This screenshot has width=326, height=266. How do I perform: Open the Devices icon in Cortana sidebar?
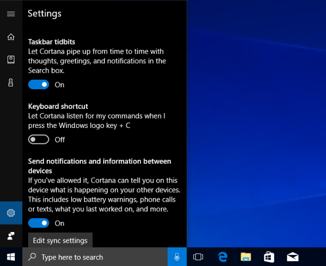pos(11,83)
